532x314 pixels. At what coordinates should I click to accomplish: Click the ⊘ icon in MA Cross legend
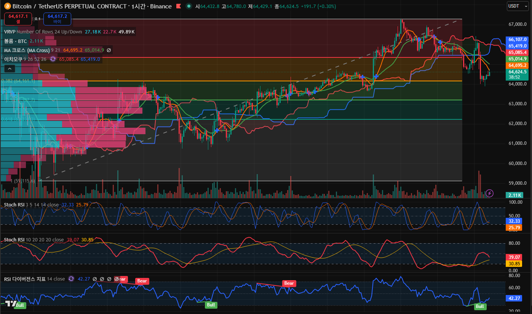pos(109,50)
